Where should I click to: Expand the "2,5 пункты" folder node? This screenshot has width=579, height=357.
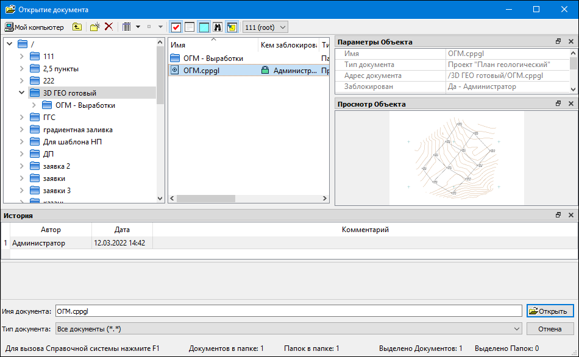coord(21,68)
